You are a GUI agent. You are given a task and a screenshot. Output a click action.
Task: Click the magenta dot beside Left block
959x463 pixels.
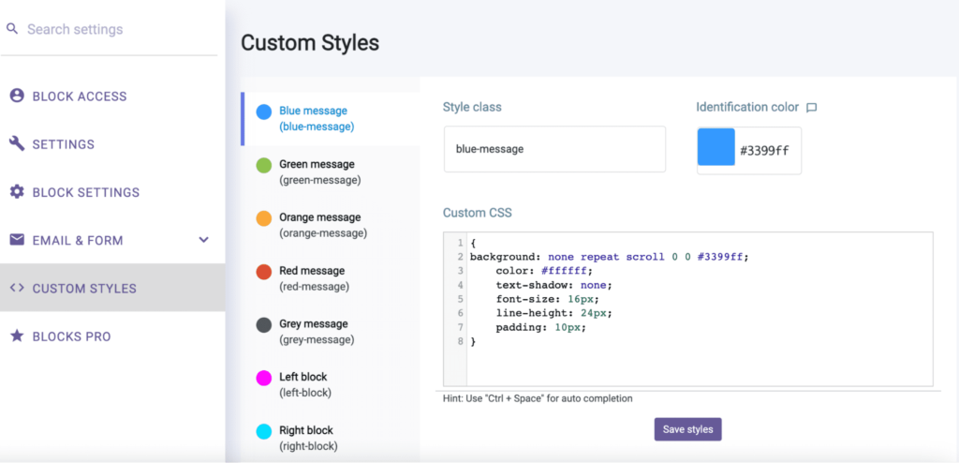point(263,379)
